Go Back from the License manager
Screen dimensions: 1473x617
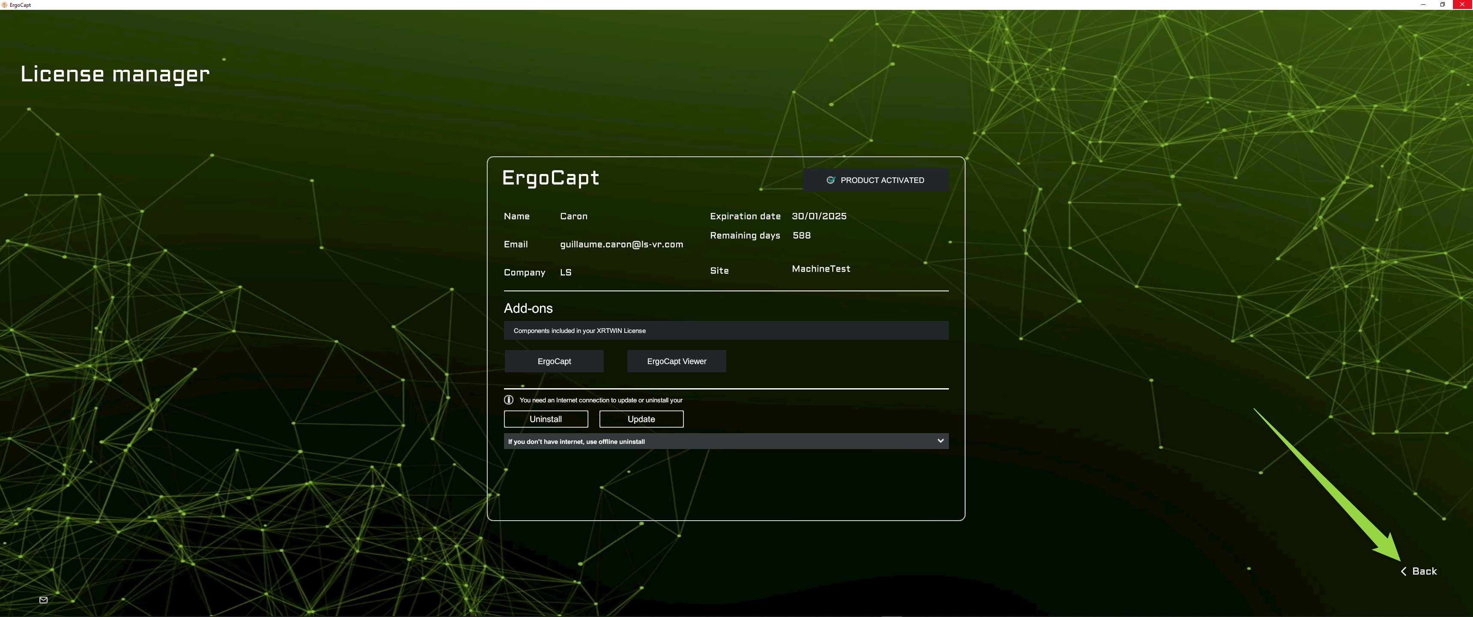(x=1419, y=571)
